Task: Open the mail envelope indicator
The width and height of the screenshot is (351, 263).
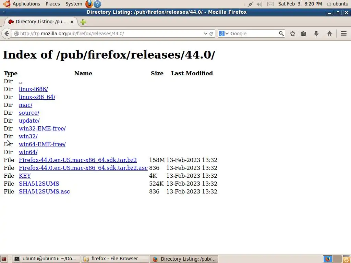Action: pyautogui.click(x=270, y=4)
